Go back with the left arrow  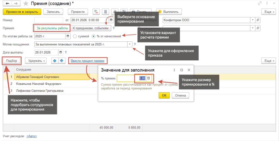(x=7, y=3)
